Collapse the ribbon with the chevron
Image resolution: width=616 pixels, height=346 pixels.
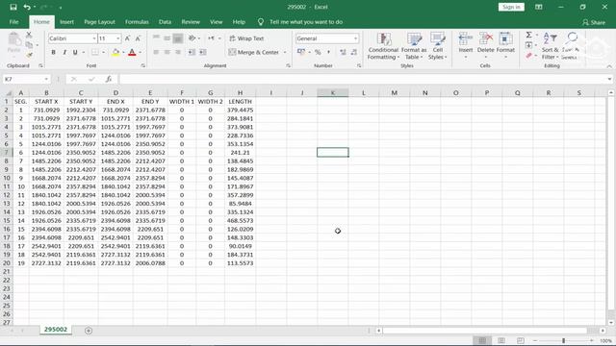coord(609,66)
